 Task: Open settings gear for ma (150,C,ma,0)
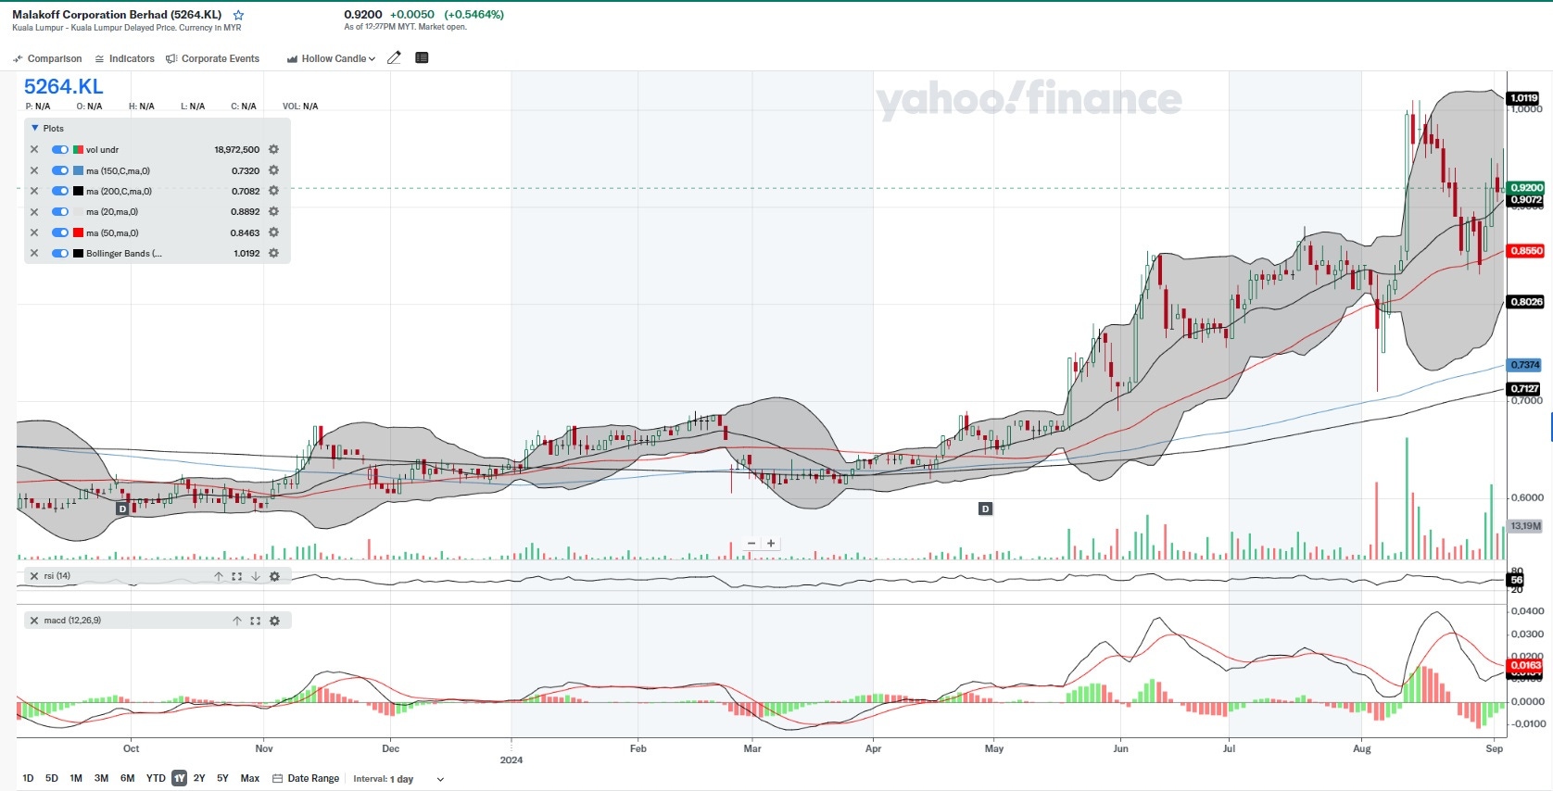[273, 170]
